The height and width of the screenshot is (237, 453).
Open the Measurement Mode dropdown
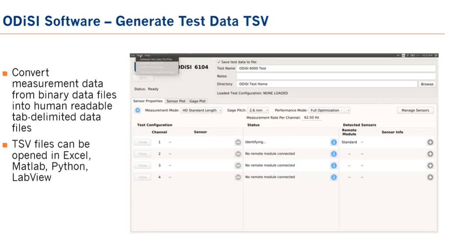(202, 110)
